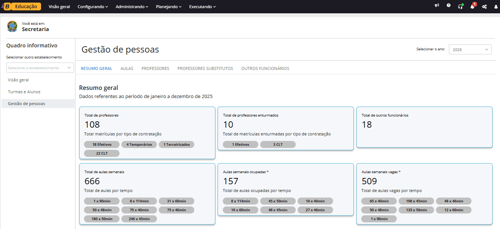
Task: Switch to the Aulas tab
Action: tap(127, 68)
